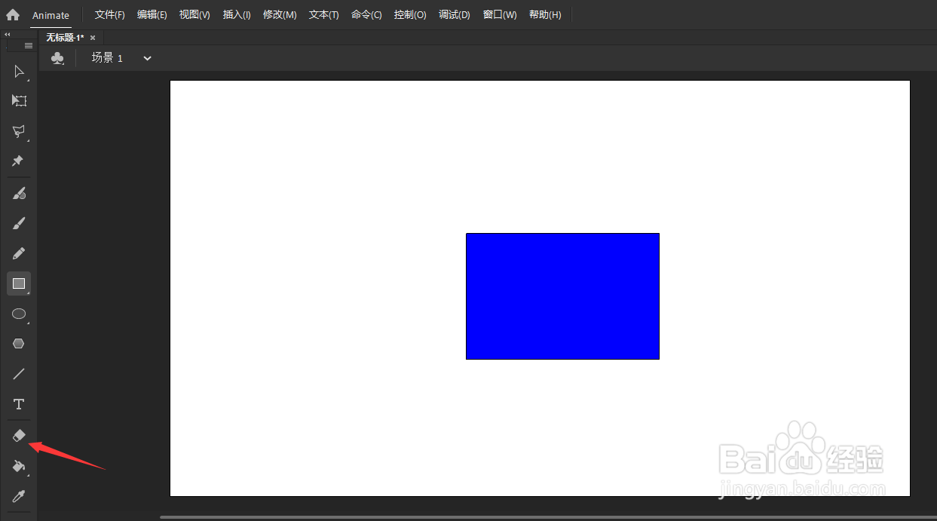Select the Eraser tool
The height and width of the screenshot is (521, 937).
coord(19,436)
